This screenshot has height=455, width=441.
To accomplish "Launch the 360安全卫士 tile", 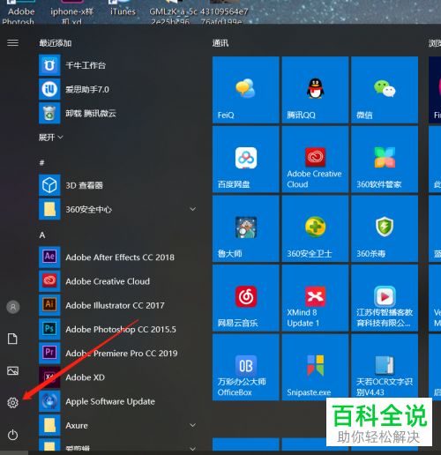I will tap(315, 228).
